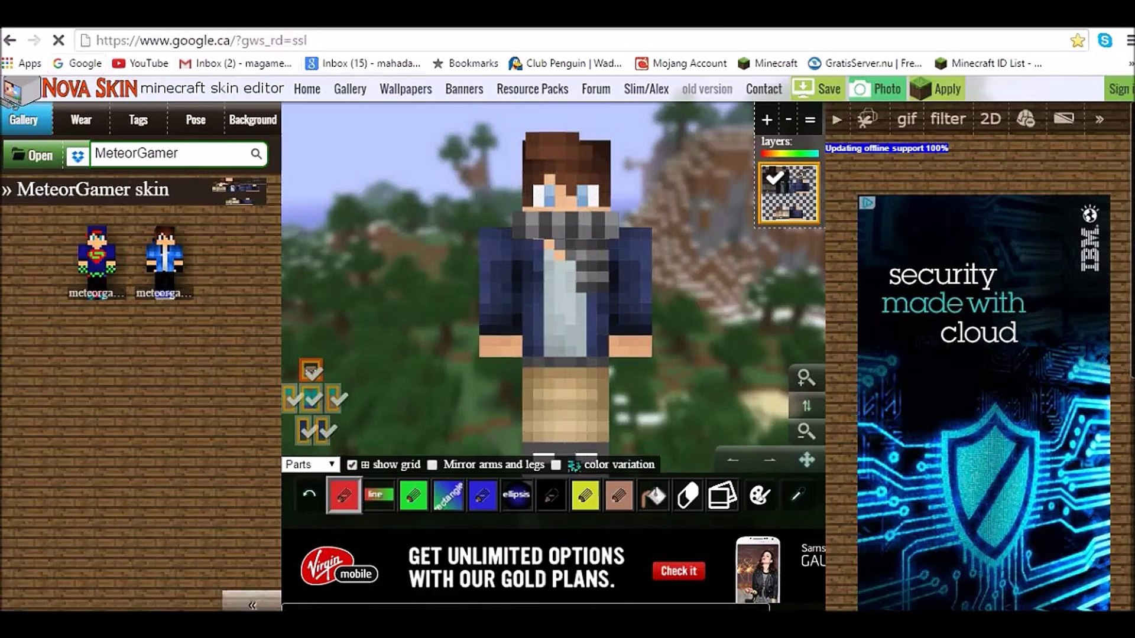Add a new layer with plus
The image size is (1135, 638).
tap(767, 119)
